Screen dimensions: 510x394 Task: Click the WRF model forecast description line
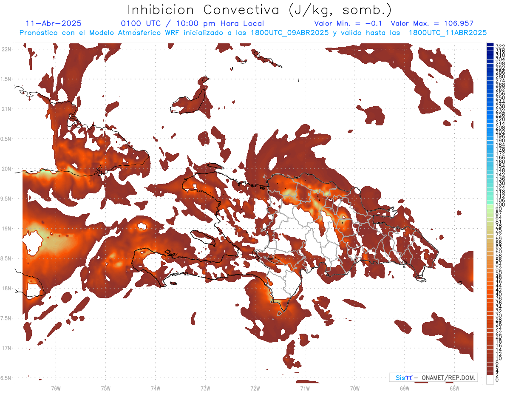[253, 32]
